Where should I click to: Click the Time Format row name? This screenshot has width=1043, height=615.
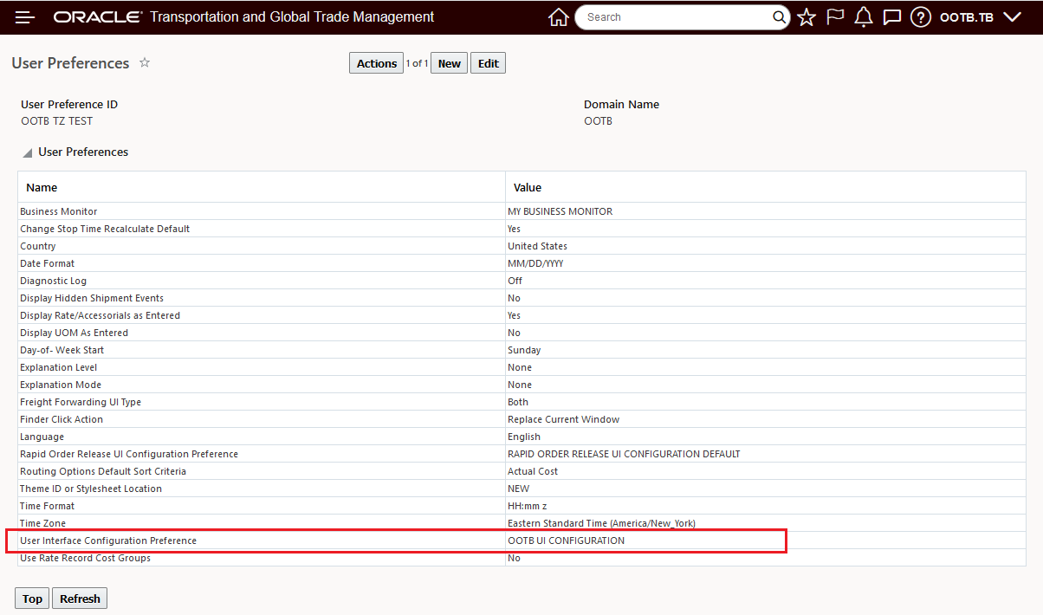tap(48, 506)
